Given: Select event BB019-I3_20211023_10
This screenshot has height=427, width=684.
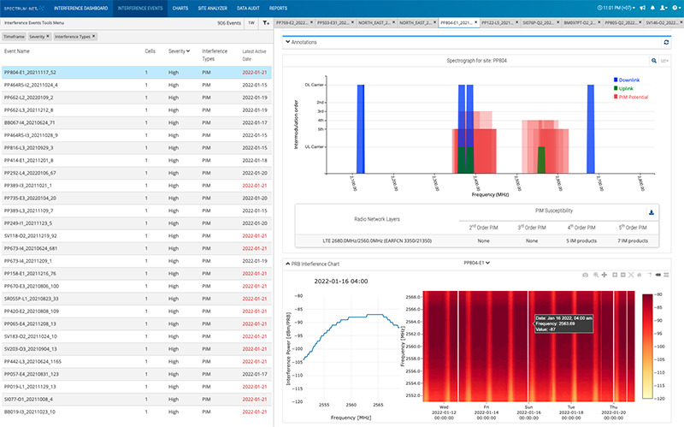Looking at the screenshot, I should pyautogui.click(x=137, y=412).
